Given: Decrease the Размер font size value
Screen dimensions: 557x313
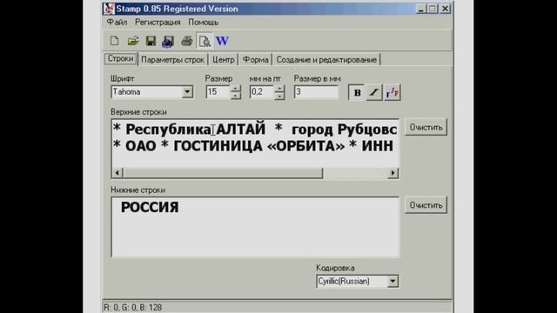Looking at the screenshot, I should (x=235, y=96).
